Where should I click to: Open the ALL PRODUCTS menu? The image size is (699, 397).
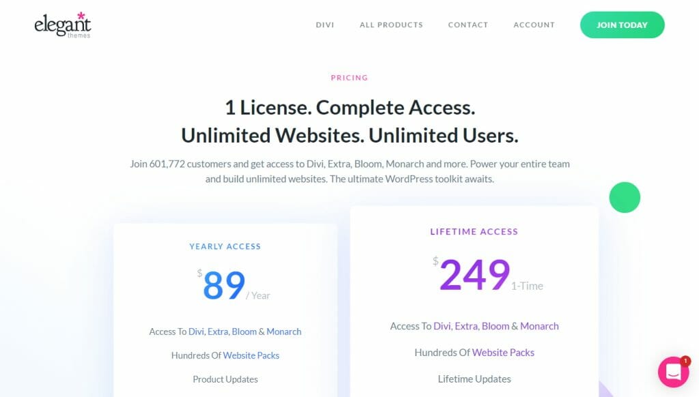pos(391,25)
